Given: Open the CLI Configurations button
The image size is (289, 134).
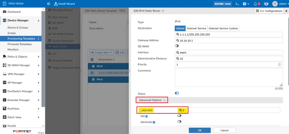Looking at the screenshot, I should click(269, 11).
